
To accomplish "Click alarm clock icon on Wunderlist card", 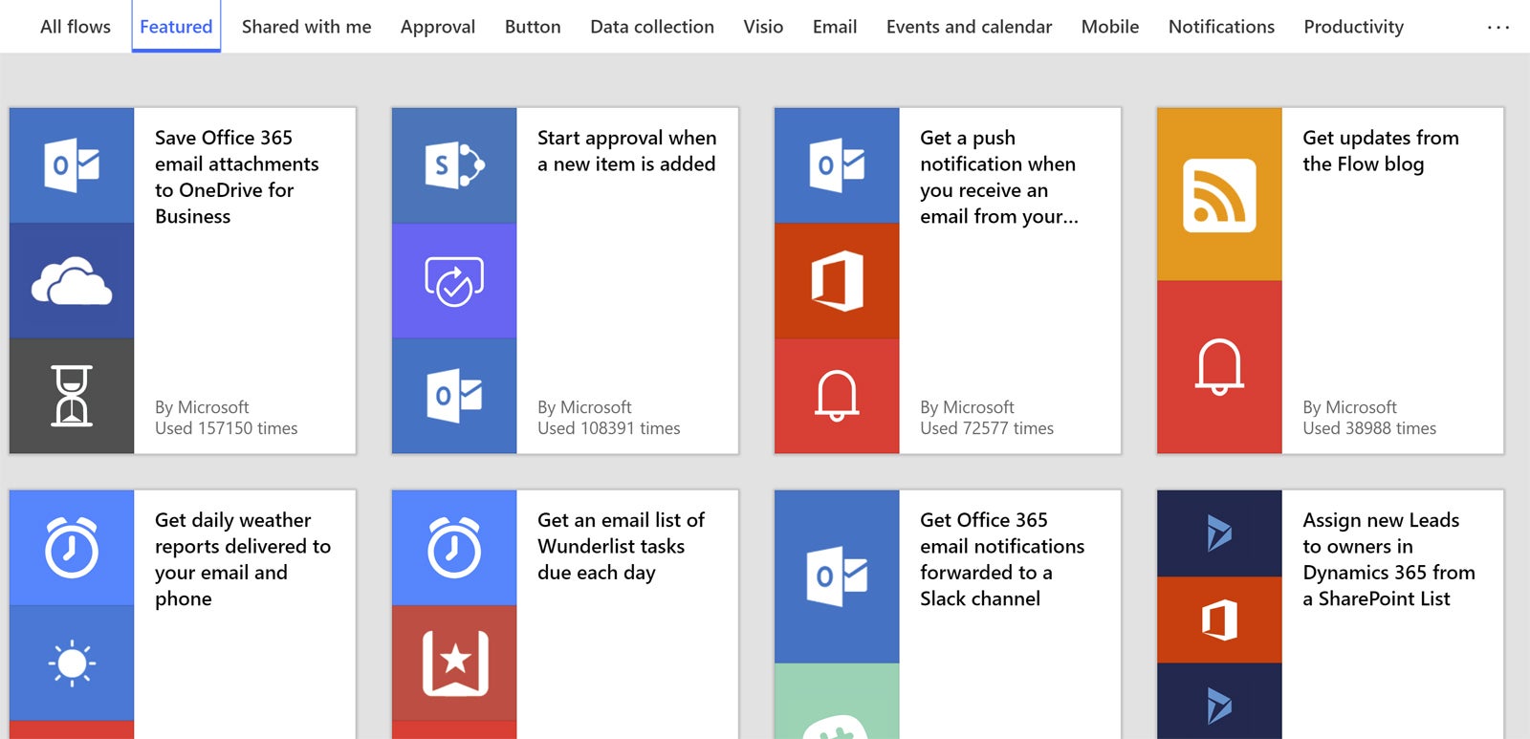I will pos(454,547).
